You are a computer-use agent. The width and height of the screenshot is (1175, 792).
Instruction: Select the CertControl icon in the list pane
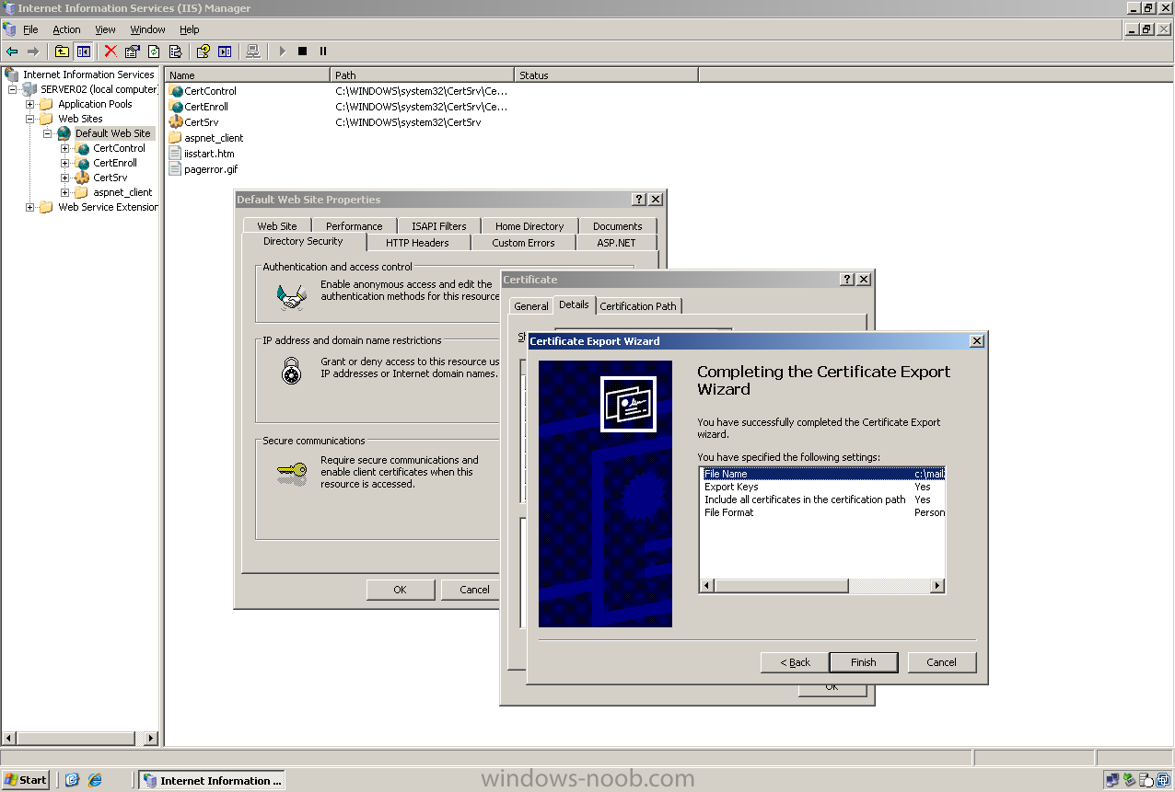click(x=176, y=91)
